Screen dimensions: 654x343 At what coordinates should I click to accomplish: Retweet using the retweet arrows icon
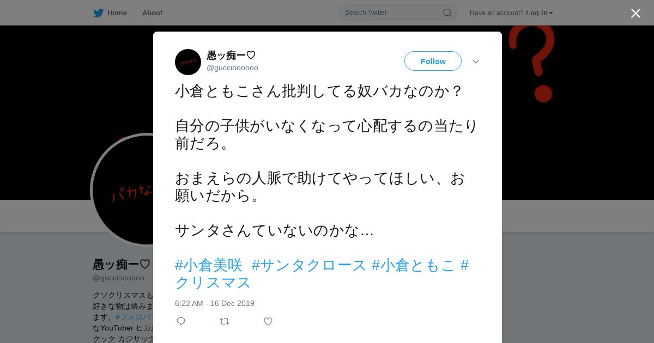pyautogui.click(x=225, y=321)
